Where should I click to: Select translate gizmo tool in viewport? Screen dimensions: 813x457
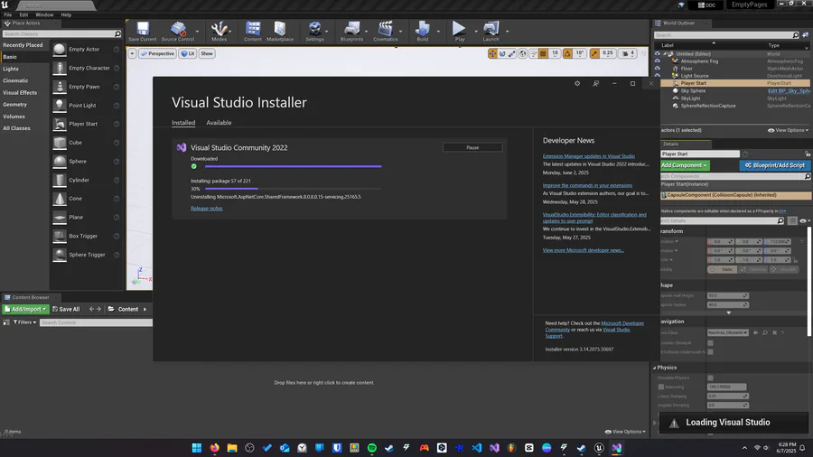coord(492,53)
